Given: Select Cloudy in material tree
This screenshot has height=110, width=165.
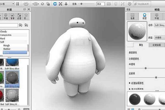Looking at the screenshot, I should [4, 31].
